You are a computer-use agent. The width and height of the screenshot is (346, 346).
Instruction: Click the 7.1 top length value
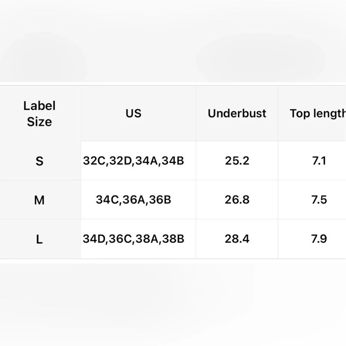(x=319, y=161)
